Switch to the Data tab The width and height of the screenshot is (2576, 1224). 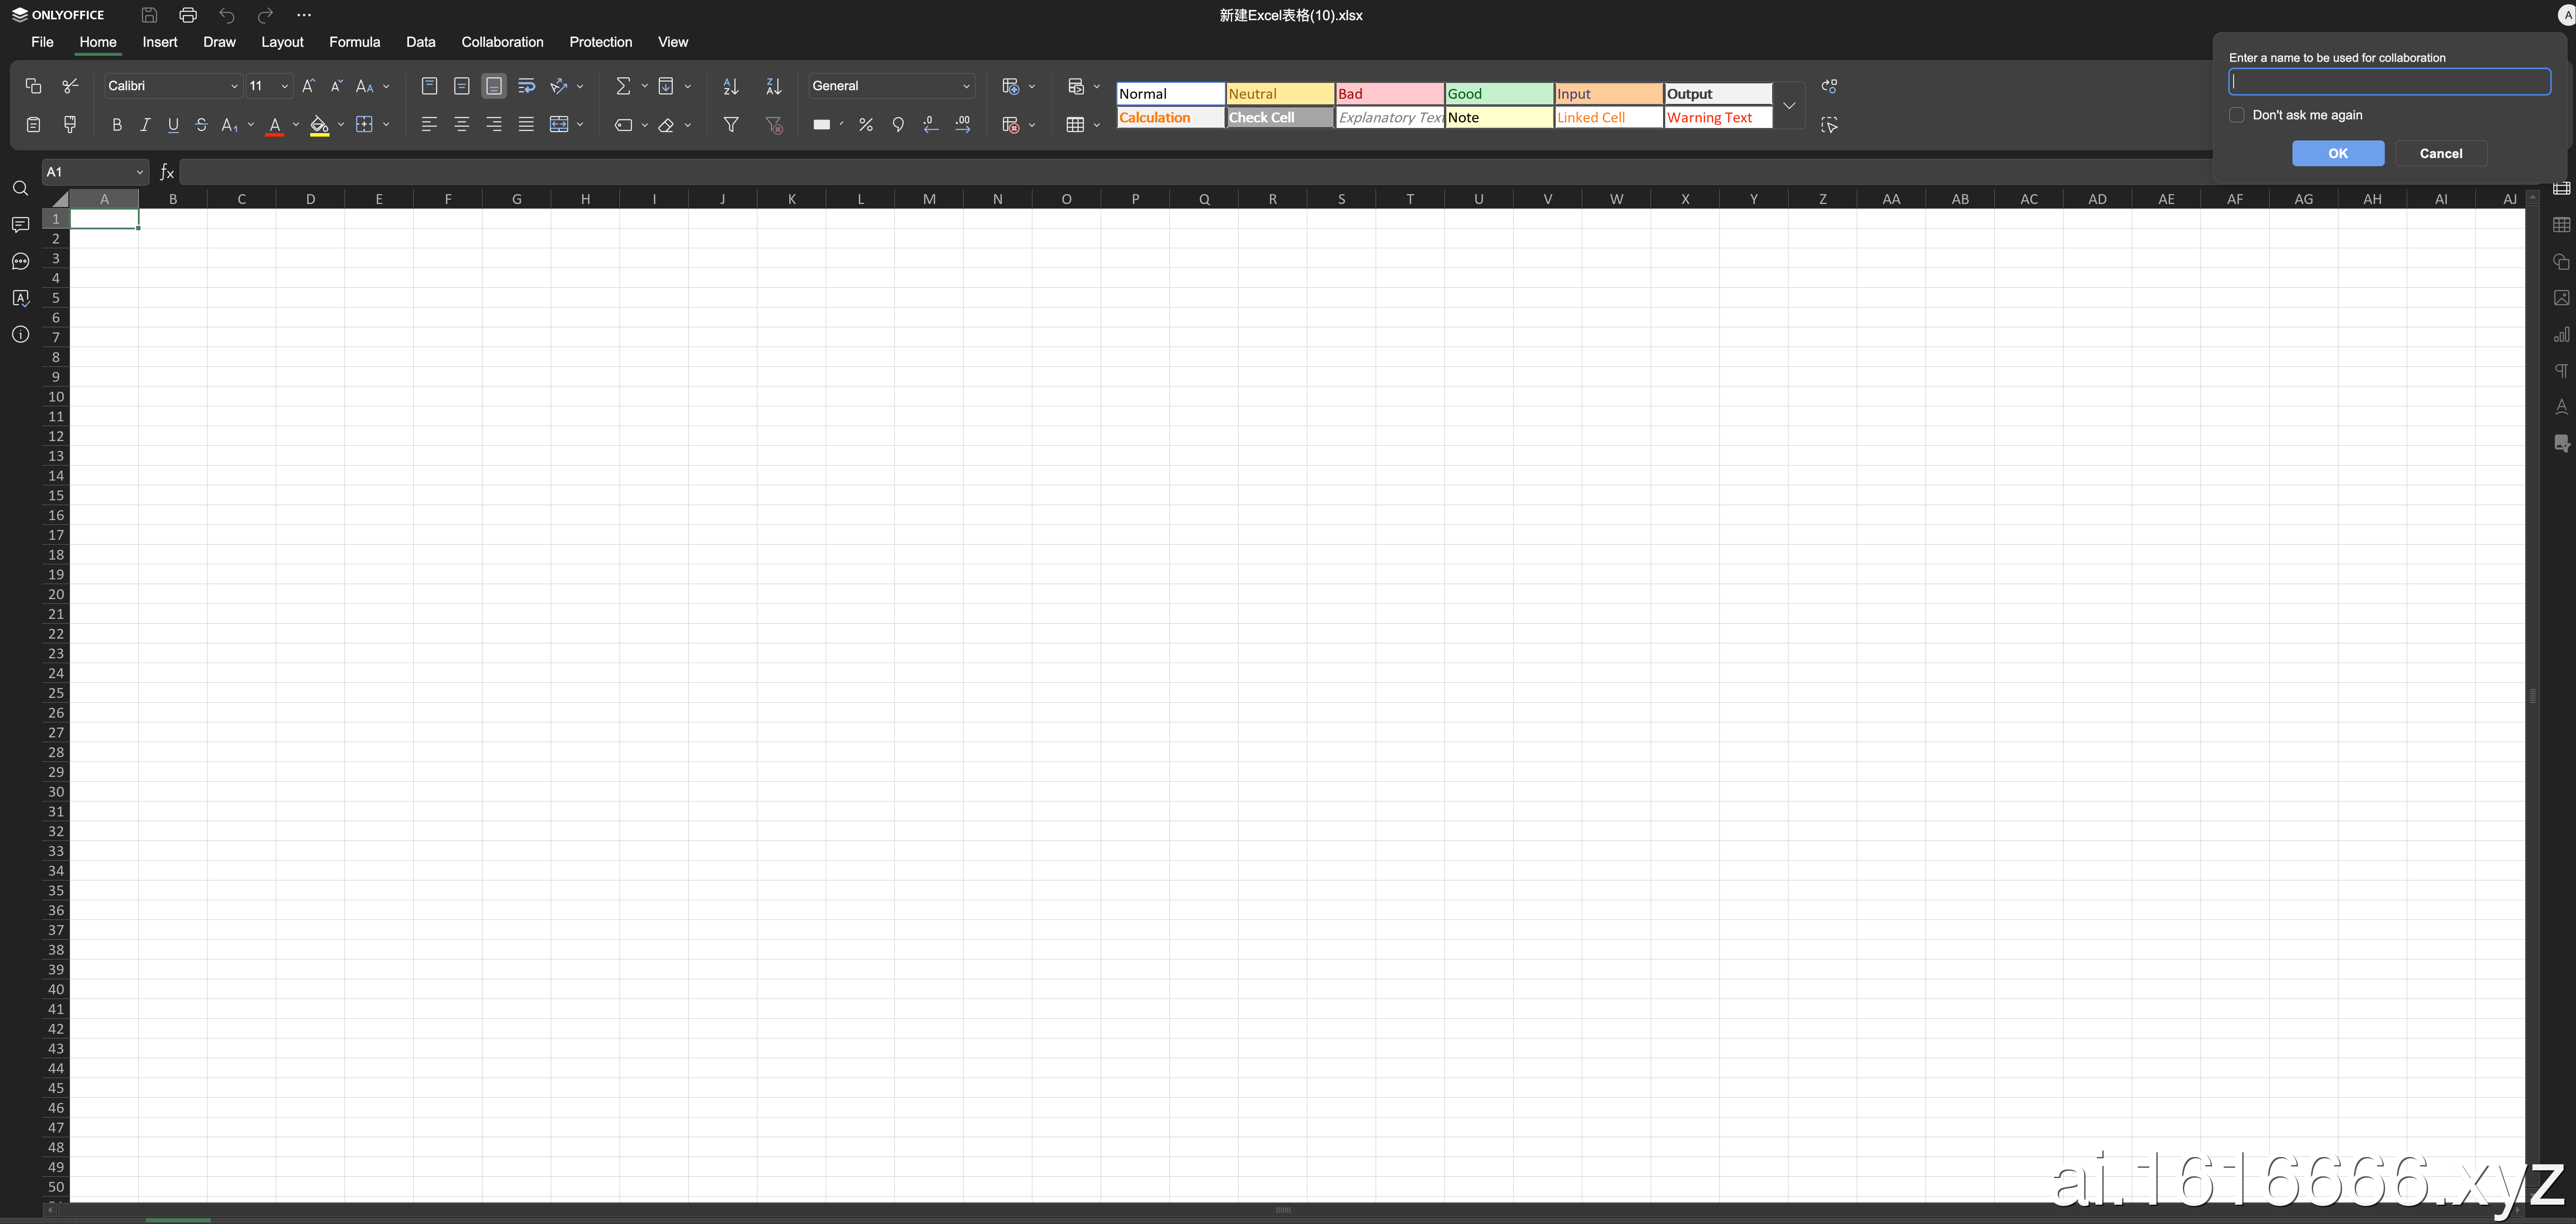coord(421,42)
